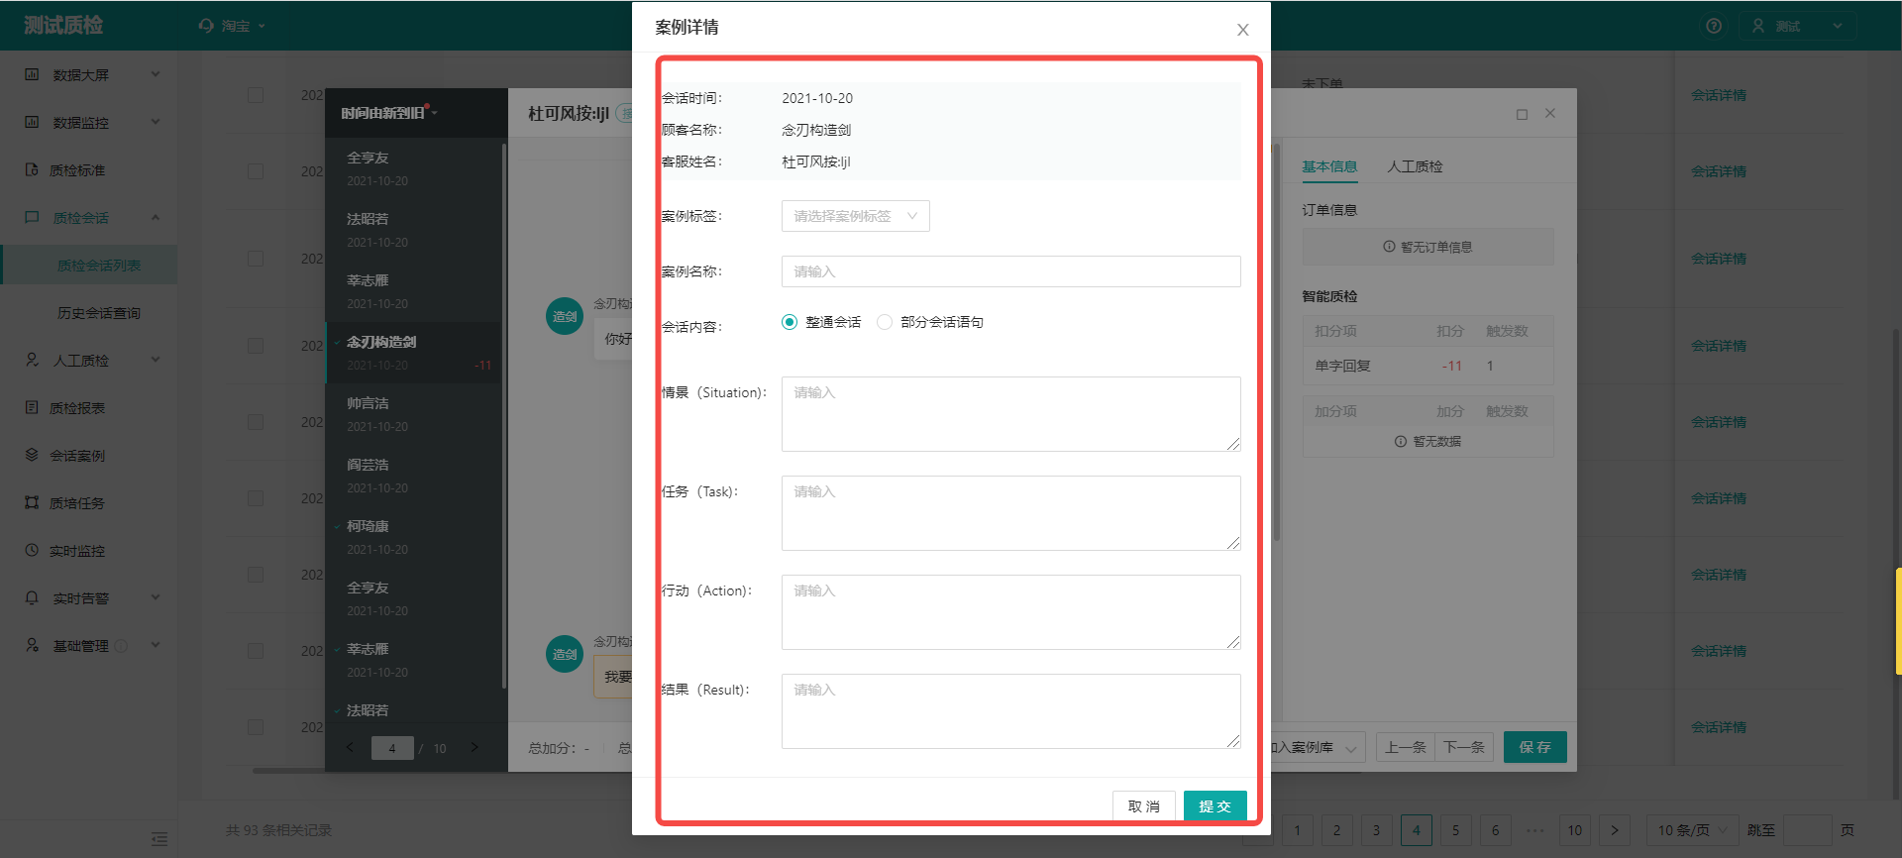This screenshot has width=1902, height=858.
Task: Open the 10 条/页 page size dropdown
Action: [x=1691, y=830]
